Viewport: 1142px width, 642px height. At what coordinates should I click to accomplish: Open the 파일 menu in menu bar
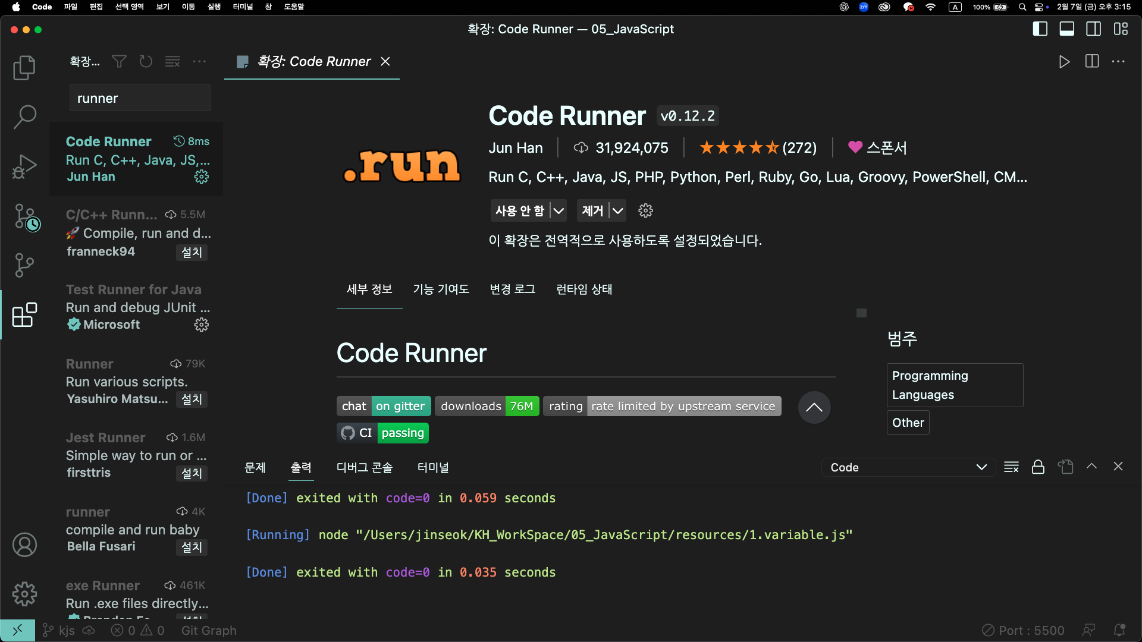71,7
